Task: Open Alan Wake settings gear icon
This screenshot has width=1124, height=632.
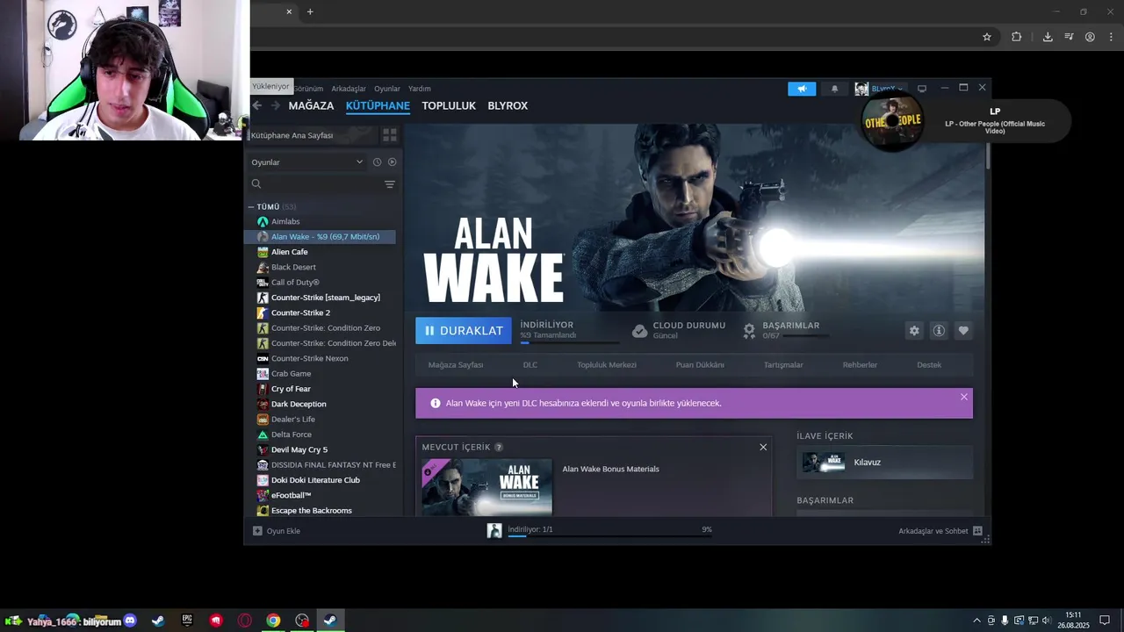Action: coord(914,331)
